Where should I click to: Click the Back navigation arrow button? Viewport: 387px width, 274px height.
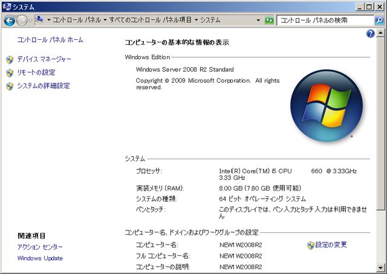[x=9, y=20]
